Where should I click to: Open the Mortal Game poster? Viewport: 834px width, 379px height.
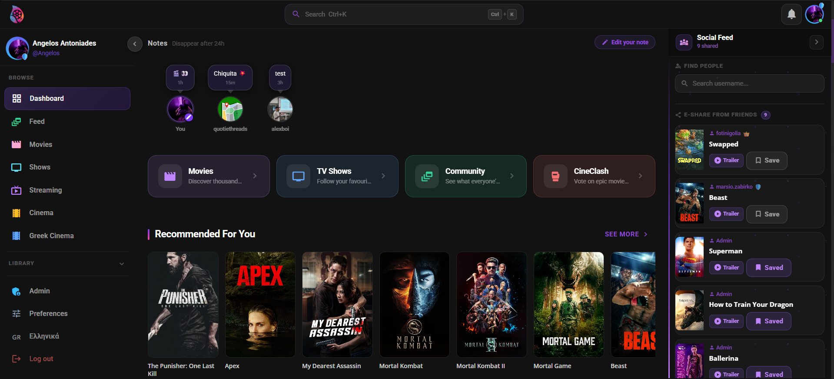click(x=569, y=305)
